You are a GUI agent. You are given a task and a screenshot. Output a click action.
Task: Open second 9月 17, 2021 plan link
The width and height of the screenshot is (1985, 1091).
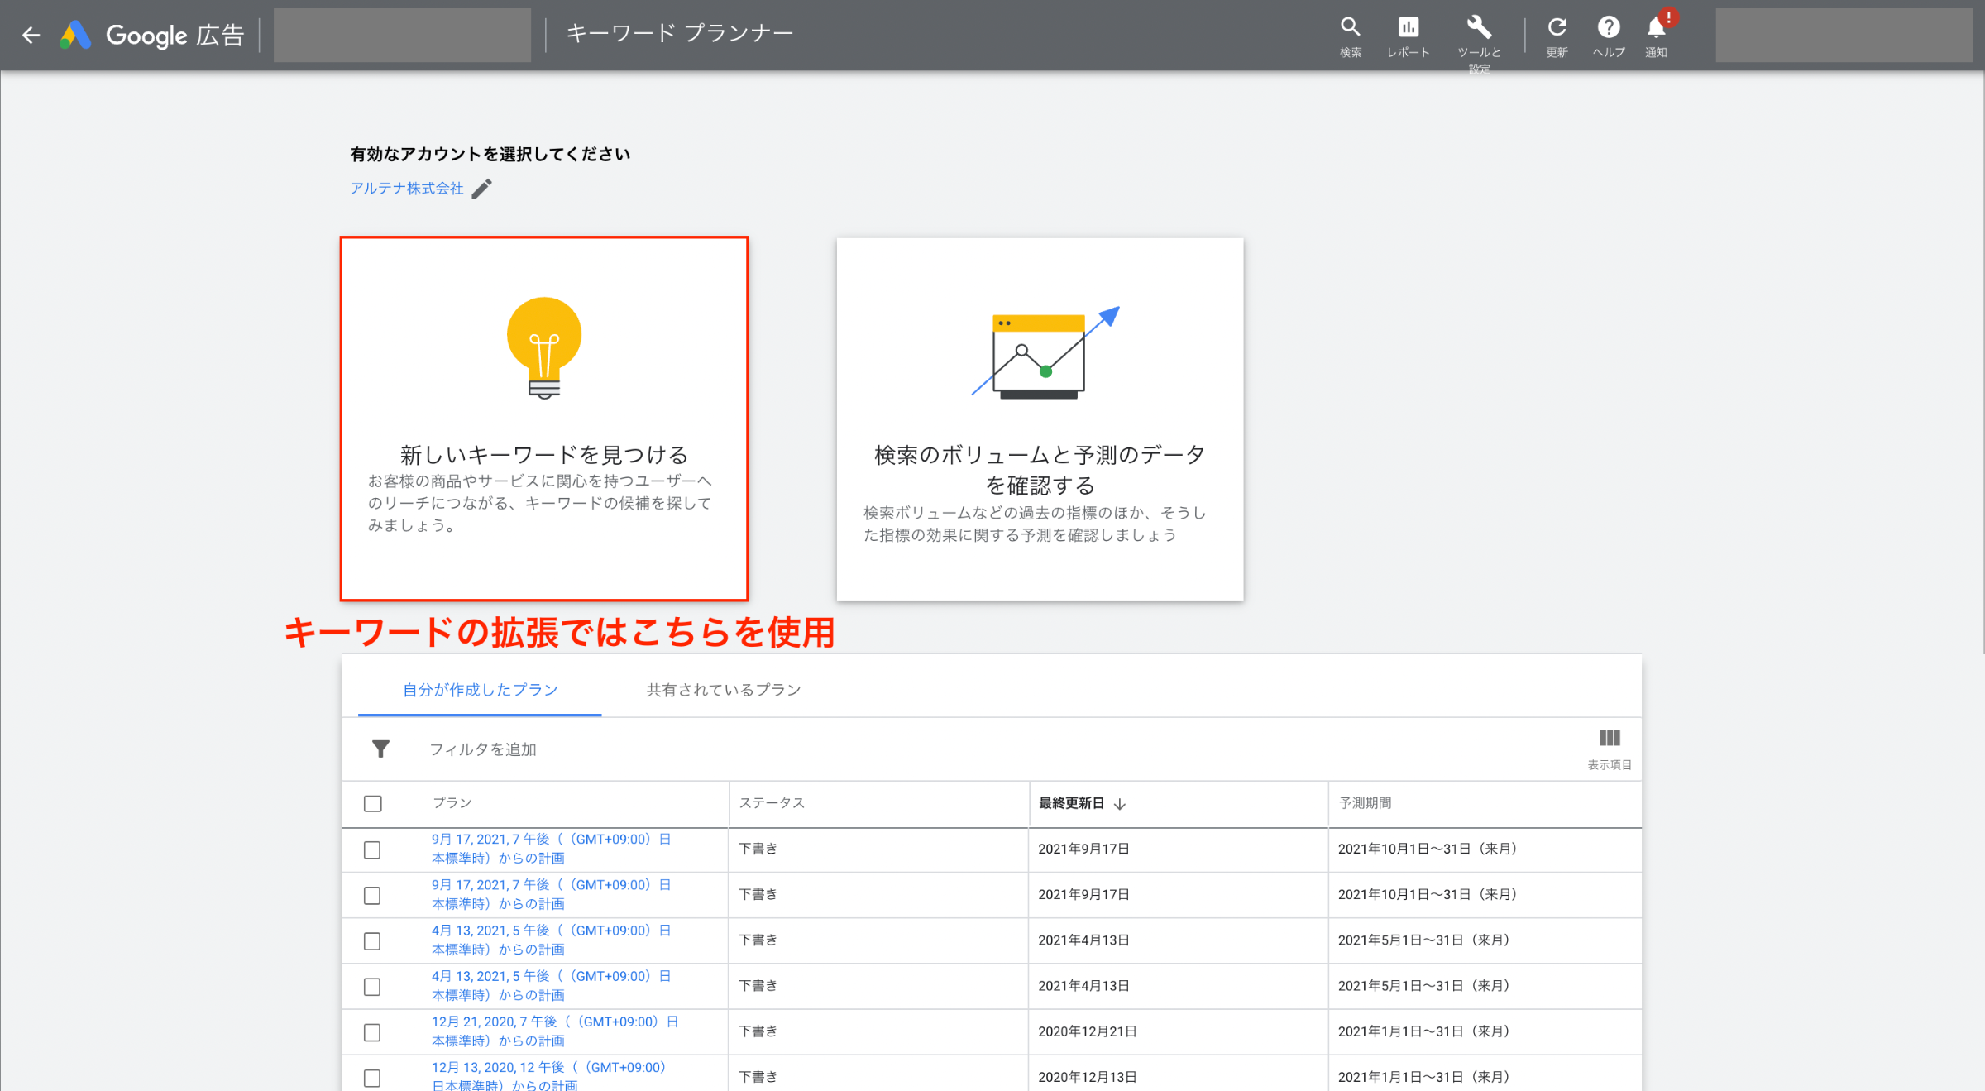click(x=552, y=894)
